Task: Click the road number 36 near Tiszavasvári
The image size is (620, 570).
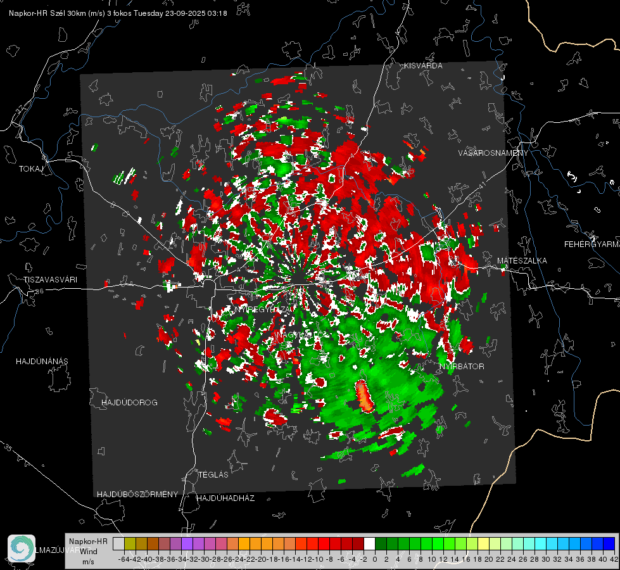Action: tap(39, 291)
